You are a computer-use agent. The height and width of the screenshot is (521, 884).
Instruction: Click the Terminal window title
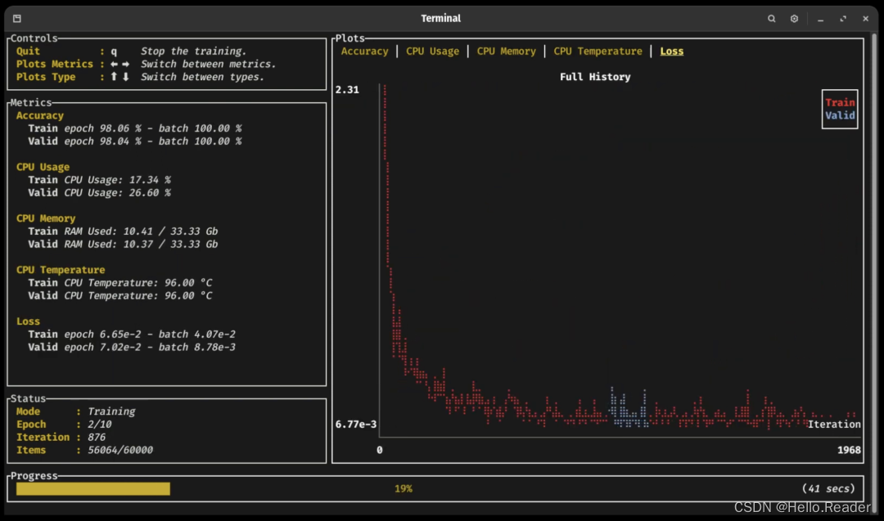pos(440,19)
